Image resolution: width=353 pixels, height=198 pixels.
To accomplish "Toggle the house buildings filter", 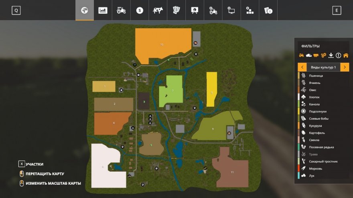I will [346, 55].
